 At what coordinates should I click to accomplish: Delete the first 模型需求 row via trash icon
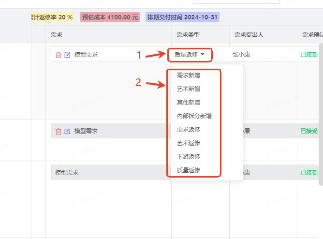click(x=59, y=55)
